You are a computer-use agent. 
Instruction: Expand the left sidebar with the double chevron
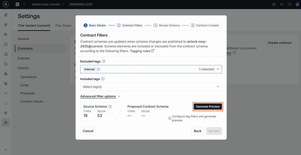(6, 149)
